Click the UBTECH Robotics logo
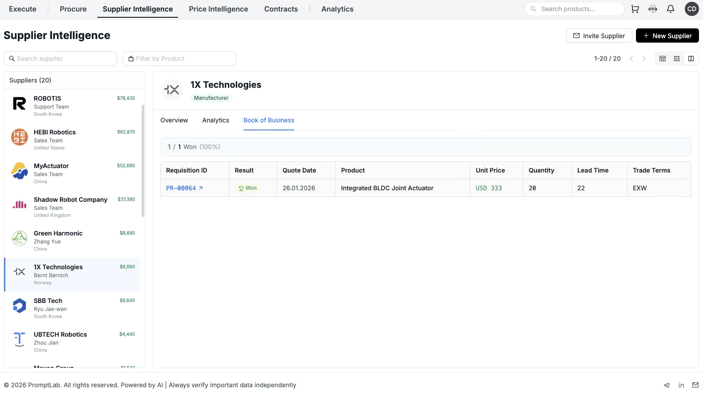The image size is (703, 393). [20, 339]
